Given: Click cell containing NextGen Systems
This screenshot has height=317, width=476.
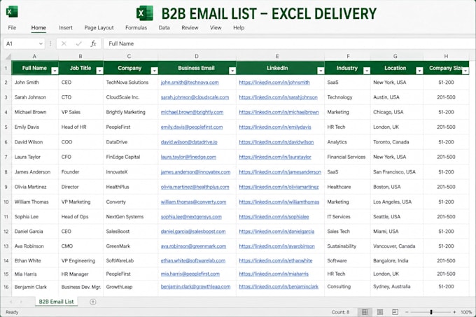Looking at the screenshot, I should [130, 217].
